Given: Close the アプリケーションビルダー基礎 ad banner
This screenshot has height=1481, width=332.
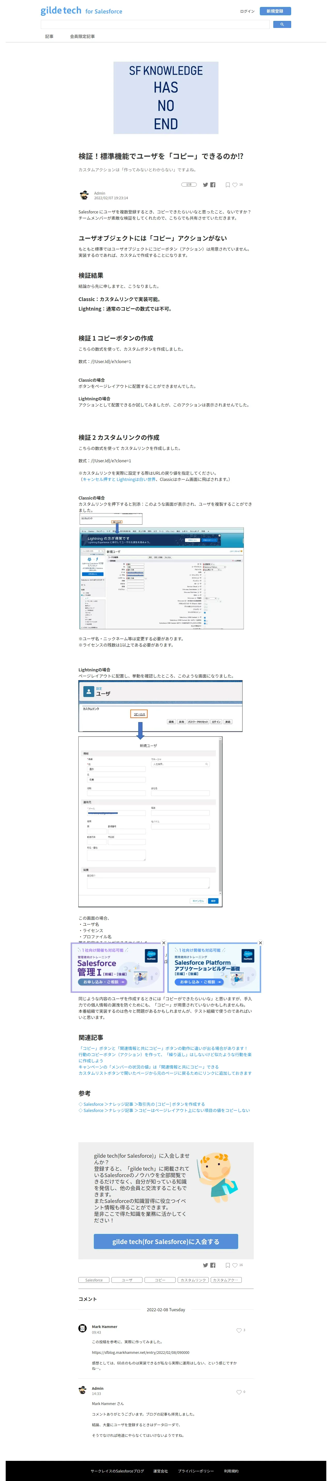Looking at the screenshot, I should [260, 943].
